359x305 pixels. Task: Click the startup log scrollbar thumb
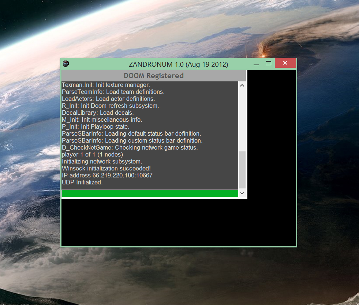point(242,170)
